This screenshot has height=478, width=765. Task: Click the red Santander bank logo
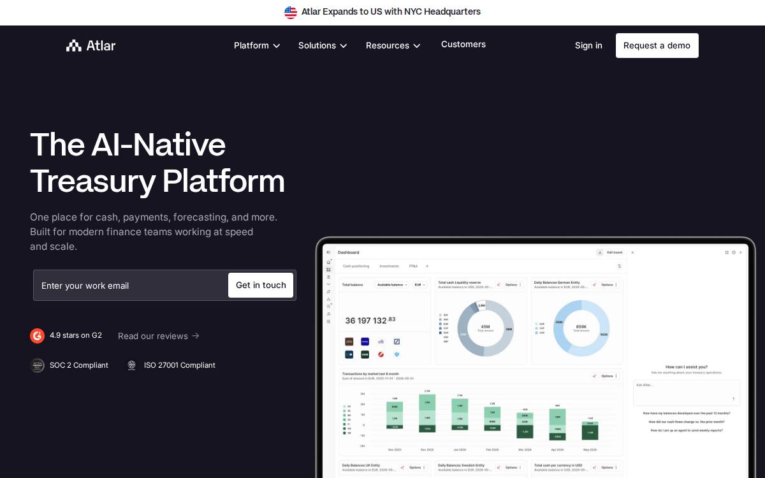381,354
